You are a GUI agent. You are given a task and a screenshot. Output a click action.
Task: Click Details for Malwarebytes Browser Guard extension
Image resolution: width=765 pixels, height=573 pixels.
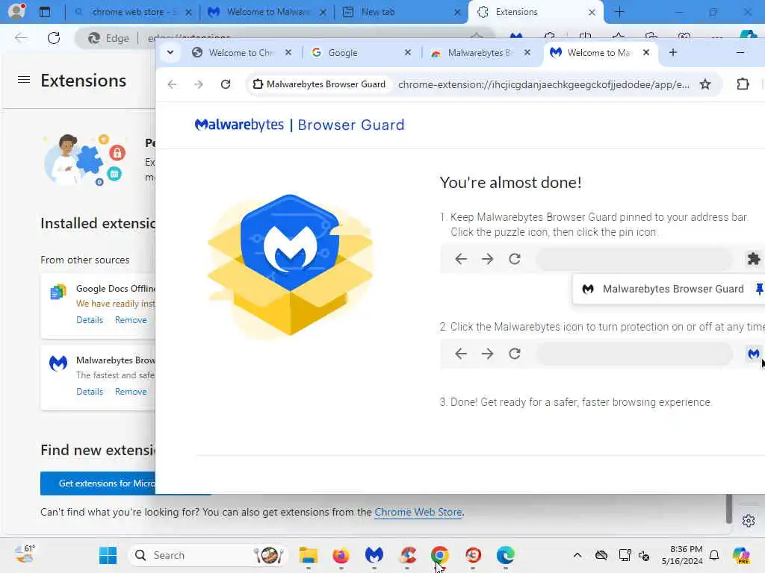90,391
